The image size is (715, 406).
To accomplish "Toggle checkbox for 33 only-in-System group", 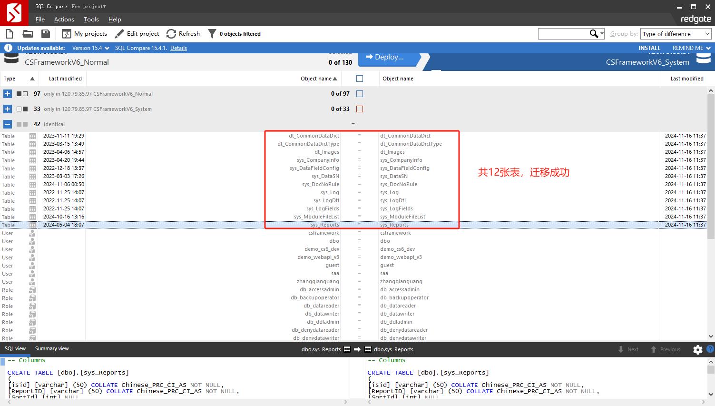I will (x=360, y=109).
